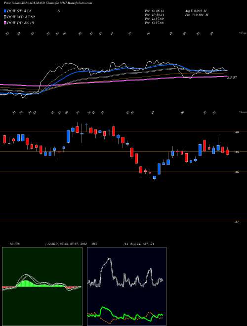Open the green MACD histogram panel
This screenshot has width=247, height=326.
42,286
